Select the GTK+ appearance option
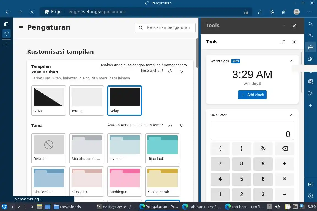 49,101
